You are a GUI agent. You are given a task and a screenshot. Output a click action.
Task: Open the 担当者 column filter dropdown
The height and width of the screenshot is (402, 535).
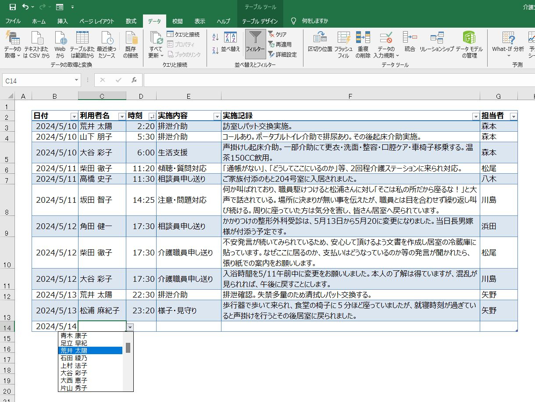point(514,116)
